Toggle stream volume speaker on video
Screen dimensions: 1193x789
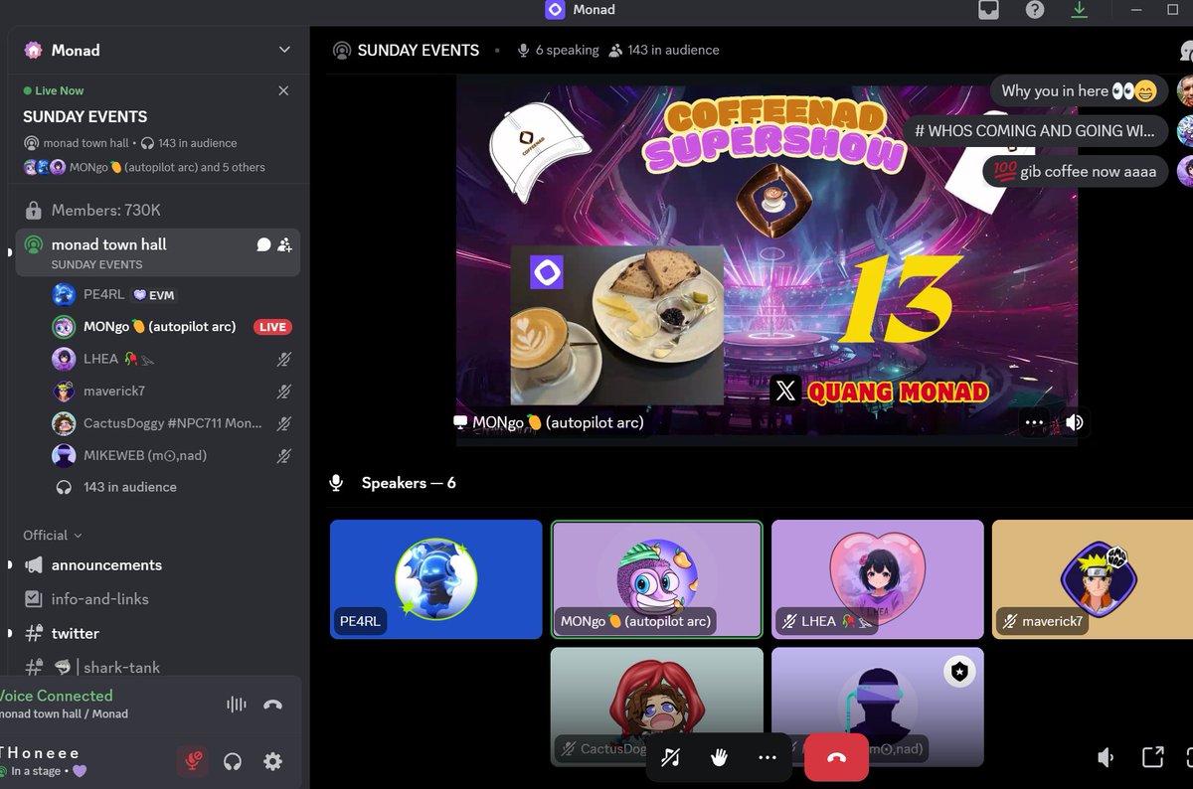[1074, 422]
